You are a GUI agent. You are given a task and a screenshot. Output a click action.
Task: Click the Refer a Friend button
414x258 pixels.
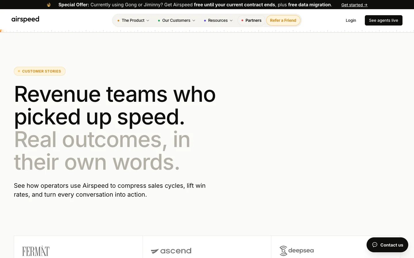(283, 20)
